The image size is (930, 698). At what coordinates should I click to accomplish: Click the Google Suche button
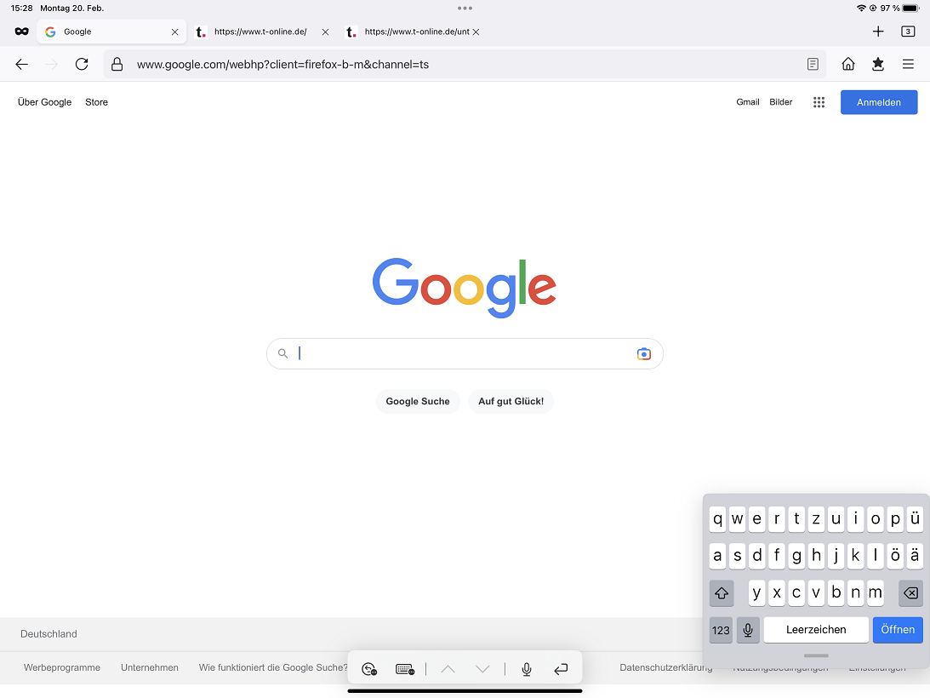[x=418, y=401]
